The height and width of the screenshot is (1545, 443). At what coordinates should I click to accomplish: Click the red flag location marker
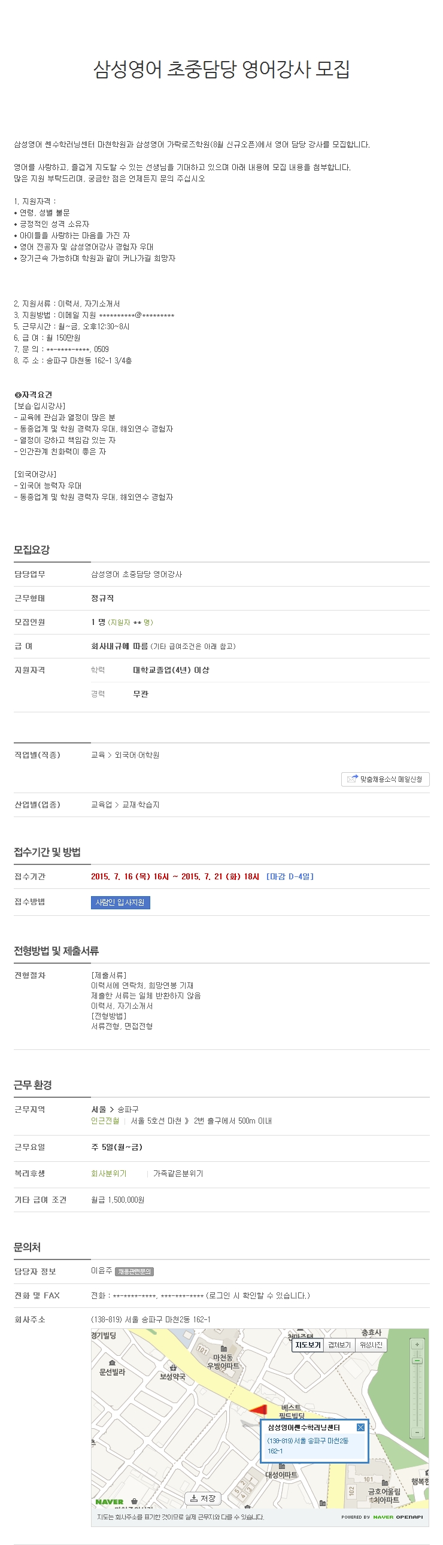point(258,1410)
